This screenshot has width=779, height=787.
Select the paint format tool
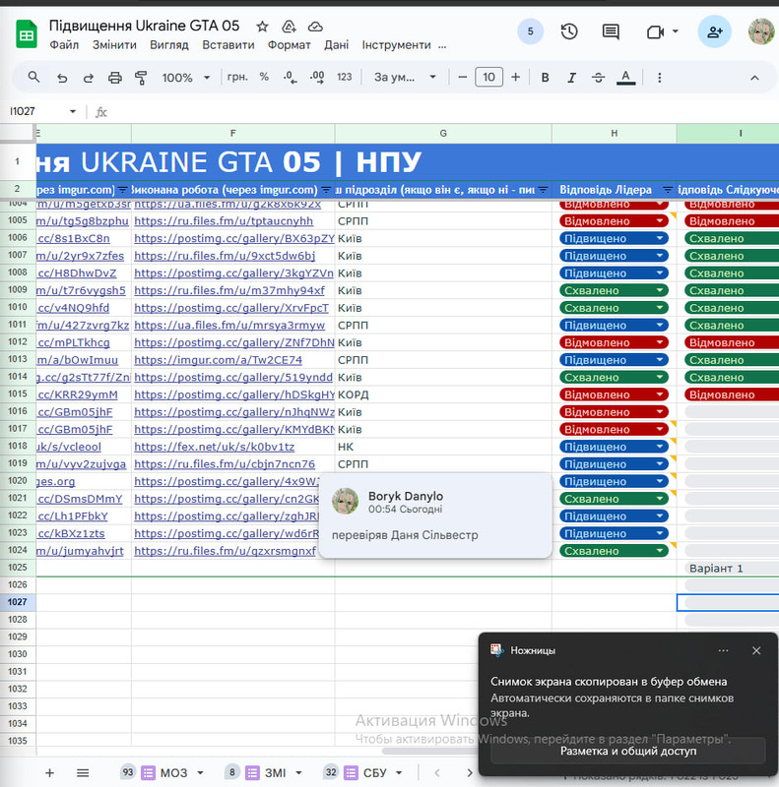[x=141, y=78]
